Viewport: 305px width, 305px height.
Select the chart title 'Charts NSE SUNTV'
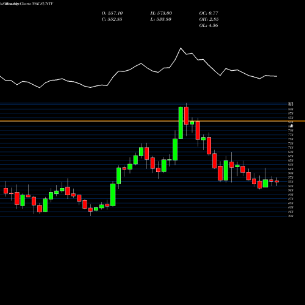pos(37,4)
